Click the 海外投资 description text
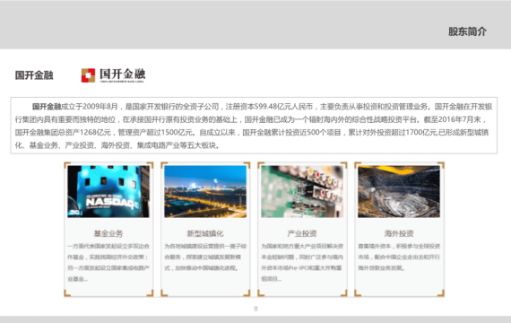Screen dimensions: 511x323 click(399, 258)
